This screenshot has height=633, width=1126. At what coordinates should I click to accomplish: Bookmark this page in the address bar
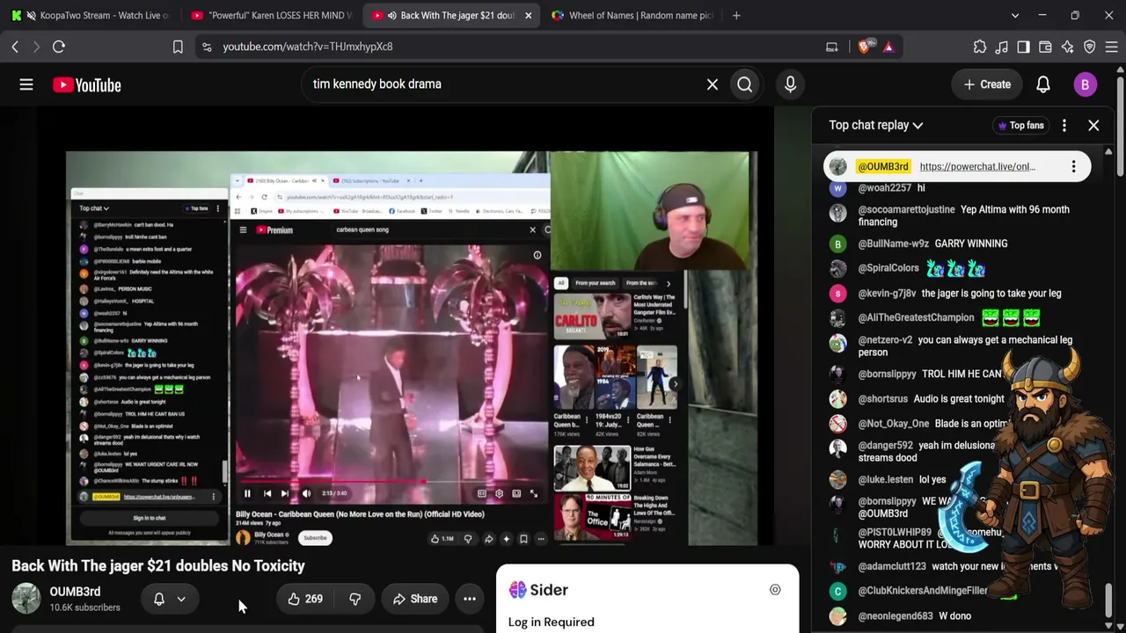[178, 47]
